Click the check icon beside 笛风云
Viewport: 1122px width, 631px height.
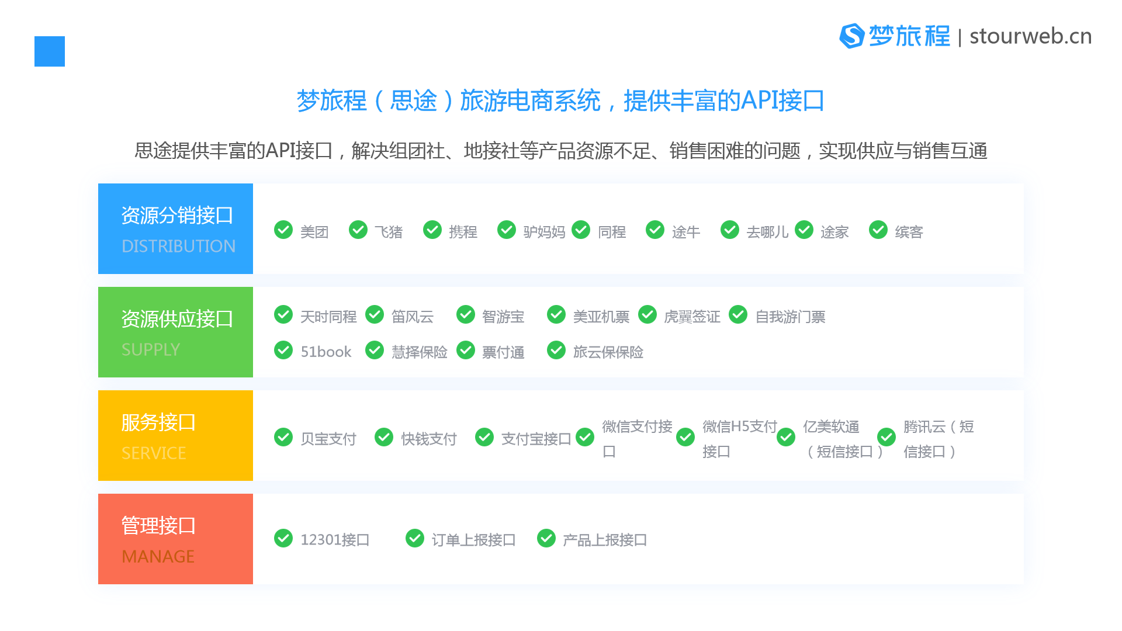coord(375,315)
